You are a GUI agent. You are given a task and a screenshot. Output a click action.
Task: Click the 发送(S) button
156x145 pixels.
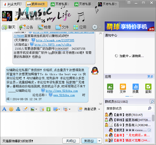tap(89, 141)
